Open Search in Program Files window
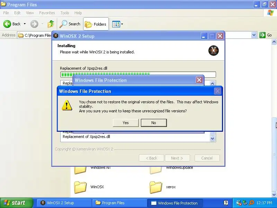277x208 pixels. pos(70,24)
